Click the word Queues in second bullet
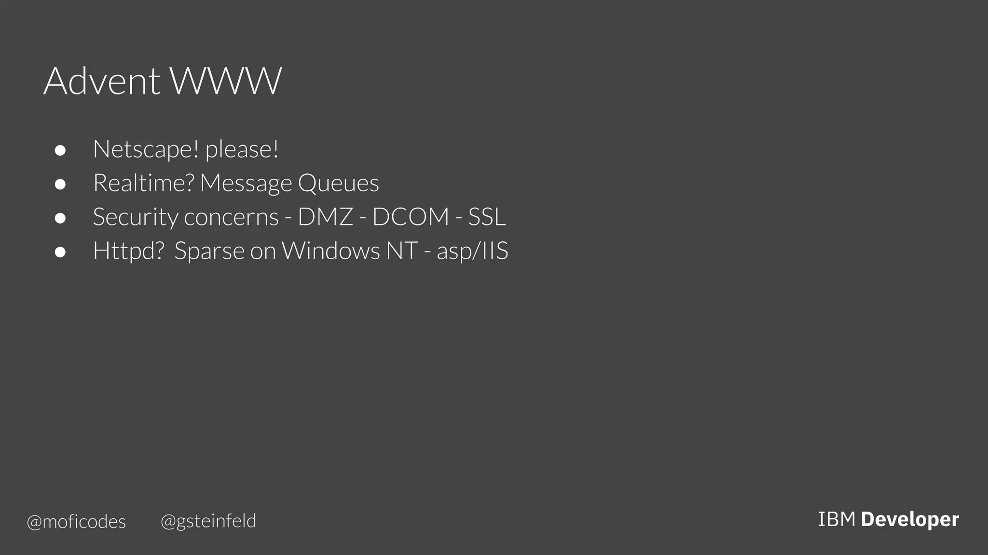Image resolution: width=988 pixels, height=555 pixels. pyautogui.click(x=338, y=183)
